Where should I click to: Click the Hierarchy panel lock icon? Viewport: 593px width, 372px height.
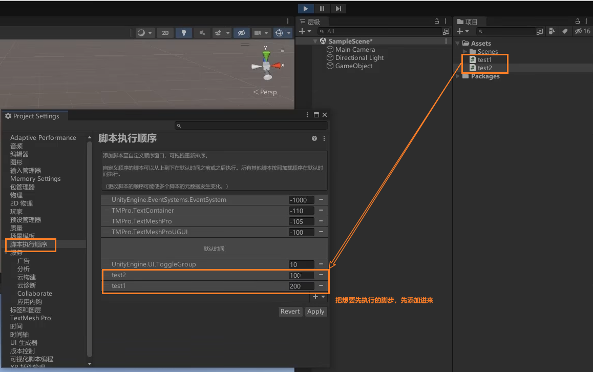click(437, 22)
